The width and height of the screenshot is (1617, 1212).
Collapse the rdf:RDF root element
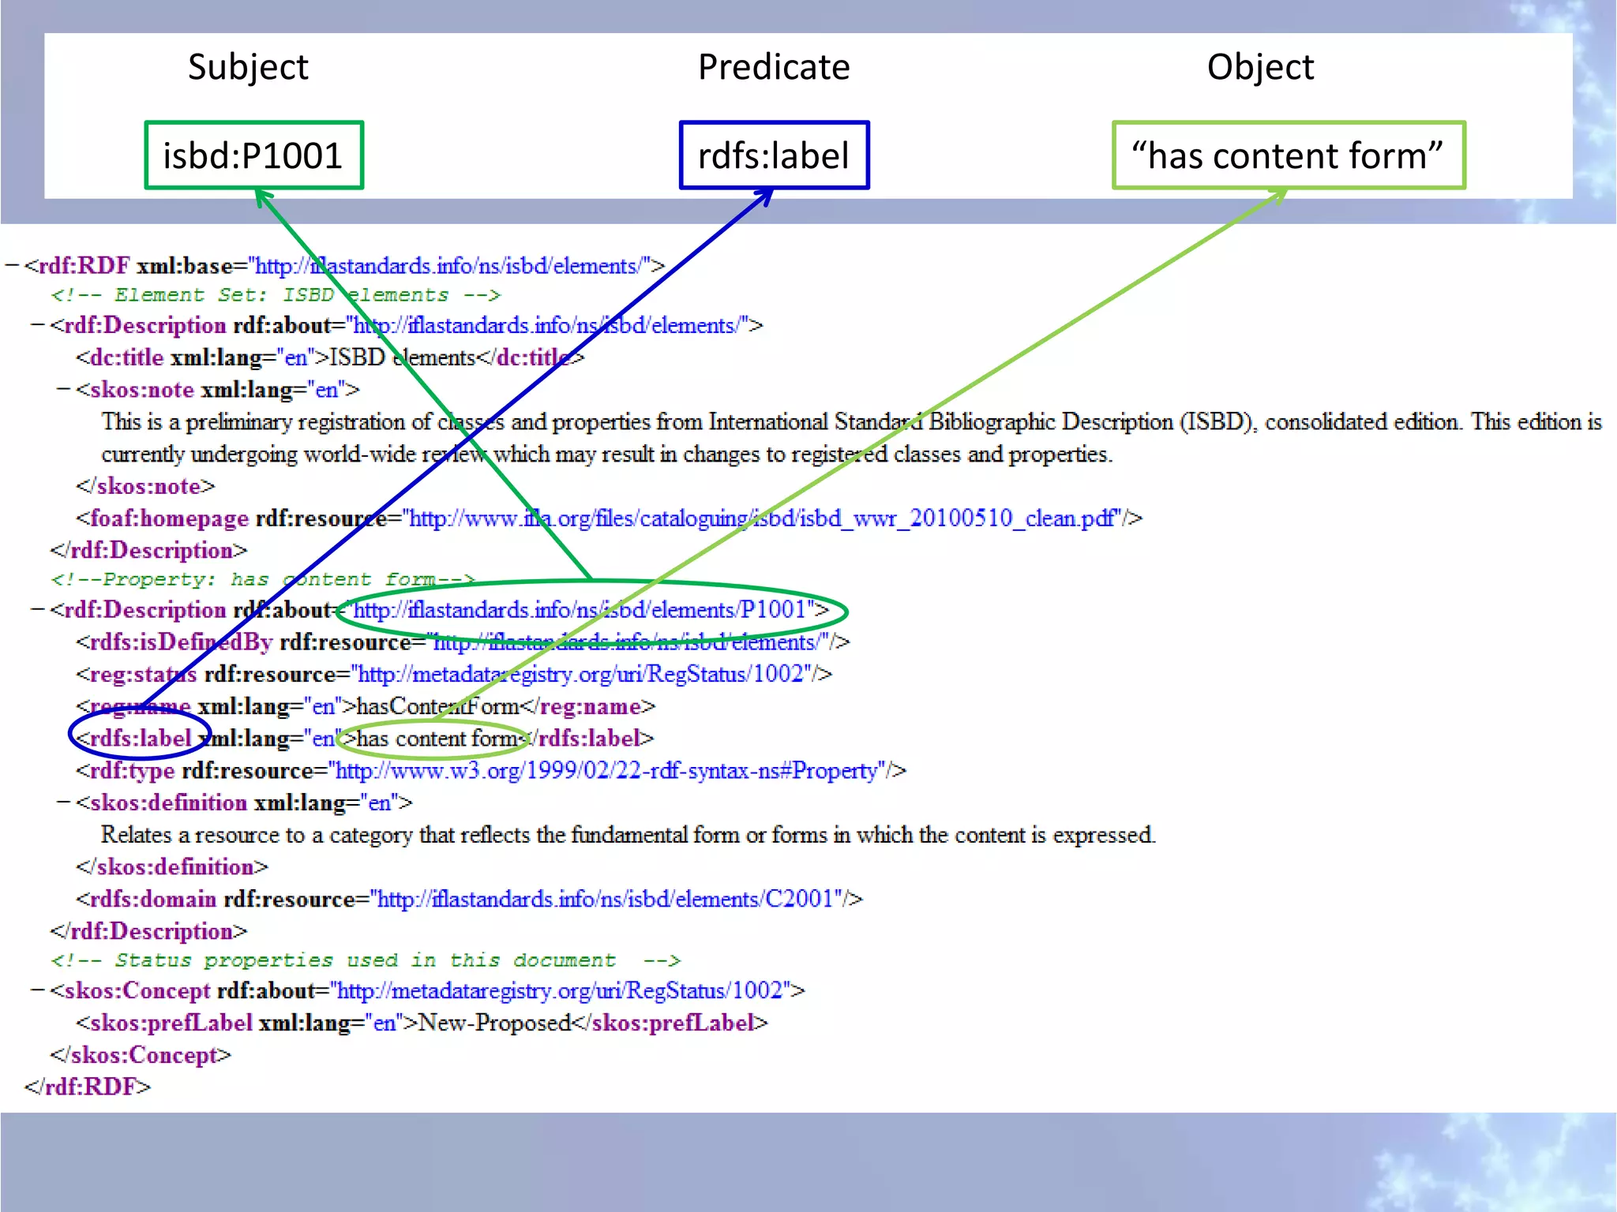tap(12, 267)
